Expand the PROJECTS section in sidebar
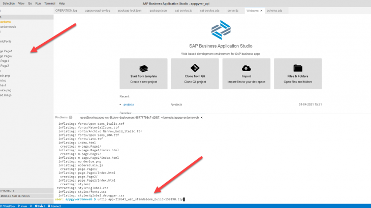The width and height of the screenshot is (371, 208). 27,191
